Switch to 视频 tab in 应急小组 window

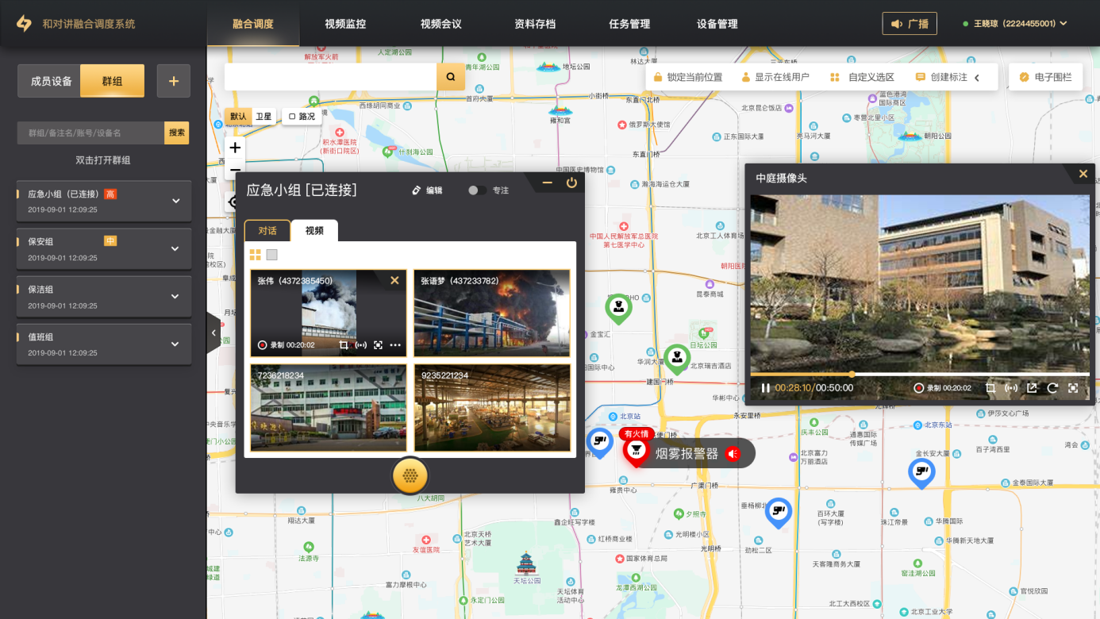[x=314, y=230]
